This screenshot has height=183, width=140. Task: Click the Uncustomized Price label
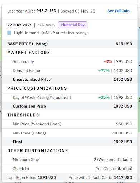click(32, 79)
